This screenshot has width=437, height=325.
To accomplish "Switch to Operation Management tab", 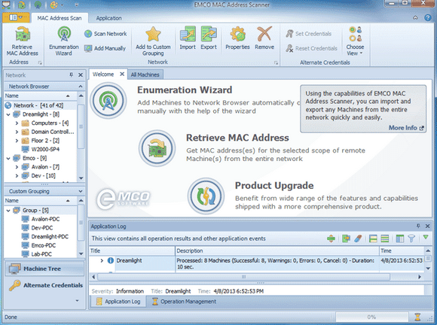I will coord(184,302).
